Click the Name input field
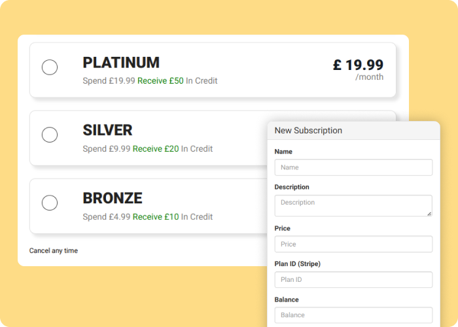458x327 pixels. pyautogui.click(x=353, y=167)
